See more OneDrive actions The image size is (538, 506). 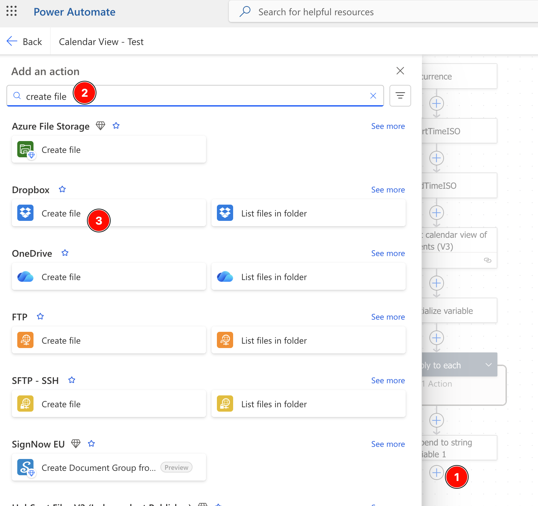click(388, 253)
